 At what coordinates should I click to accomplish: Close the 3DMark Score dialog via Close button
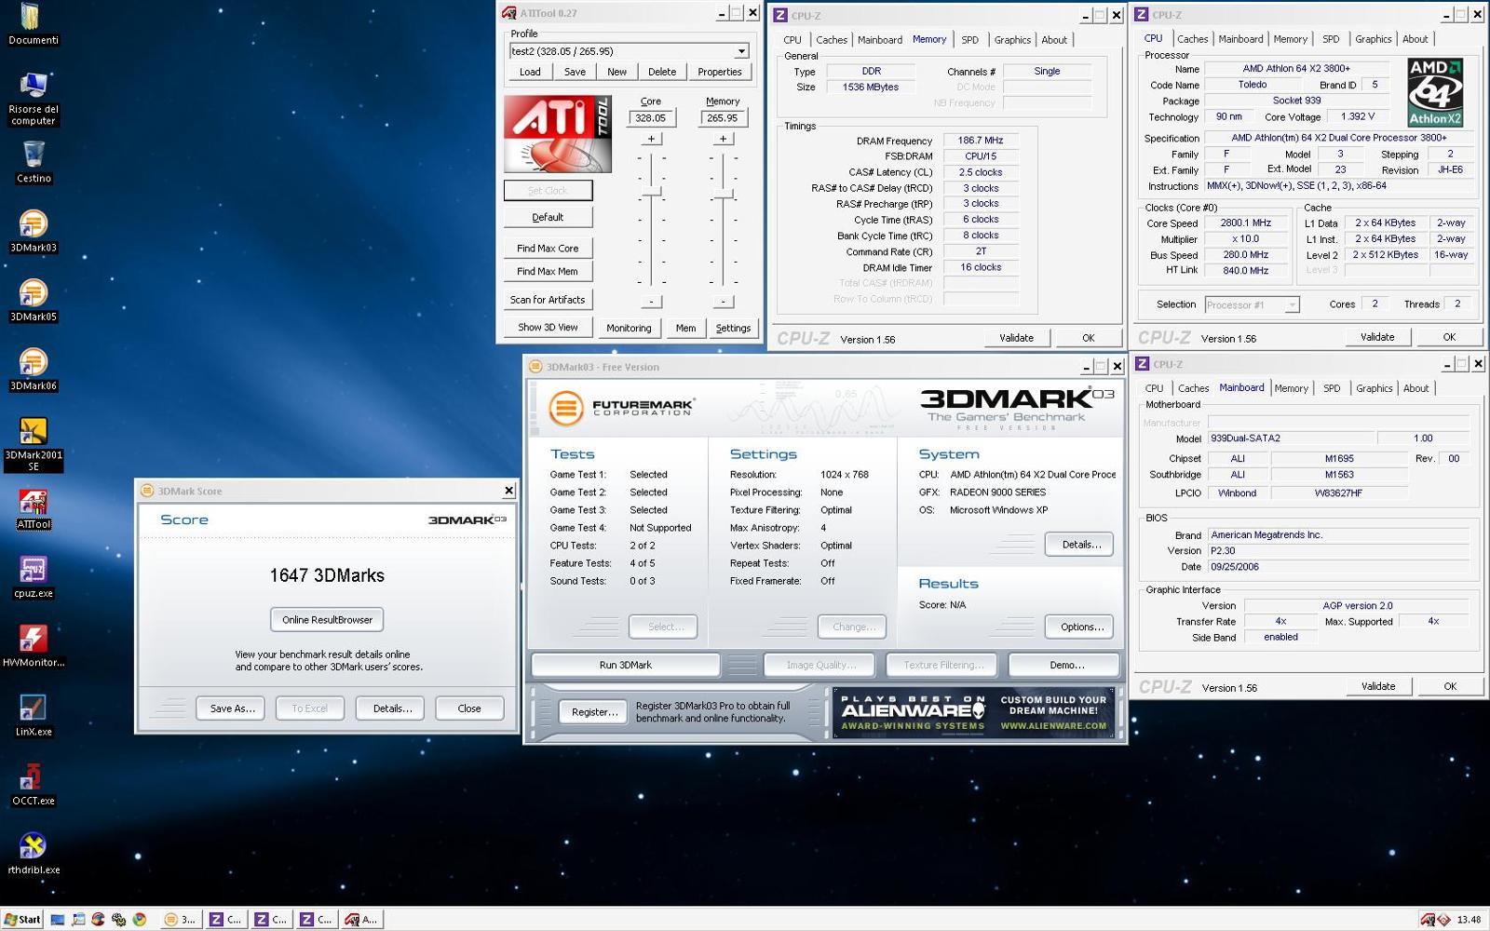469,708
